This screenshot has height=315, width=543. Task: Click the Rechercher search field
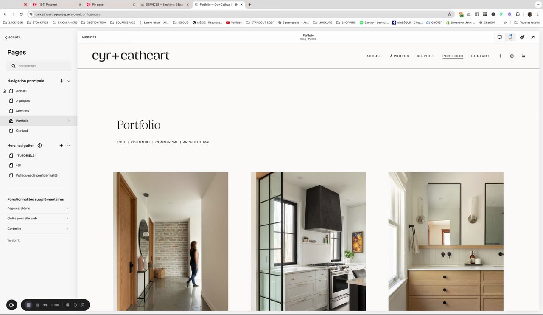[x=39, y=66]
